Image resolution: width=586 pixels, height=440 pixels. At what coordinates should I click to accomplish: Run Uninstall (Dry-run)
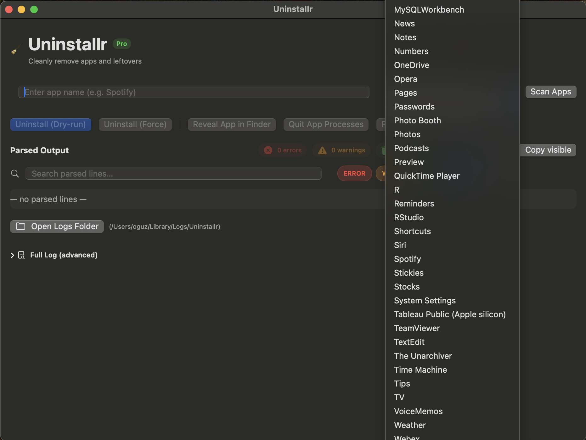tap(50, 124)
